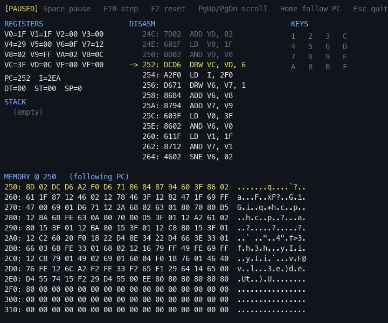Click the ST=00 sound timer value

45,88
